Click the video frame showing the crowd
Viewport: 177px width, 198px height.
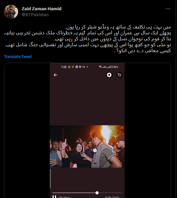coord(87,146)
